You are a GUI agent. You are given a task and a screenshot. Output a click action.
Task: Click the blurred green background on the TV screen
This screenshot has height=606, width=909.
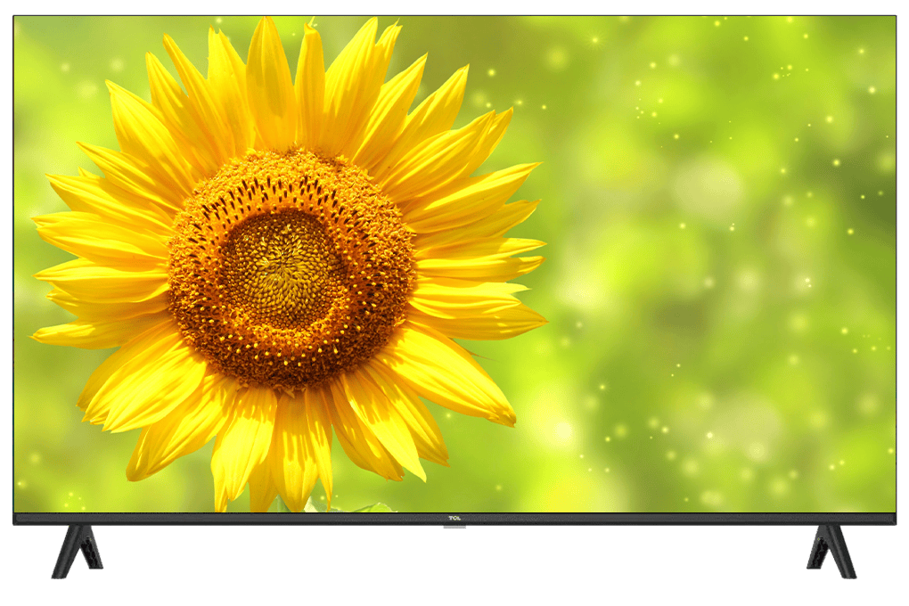[713, 267]
